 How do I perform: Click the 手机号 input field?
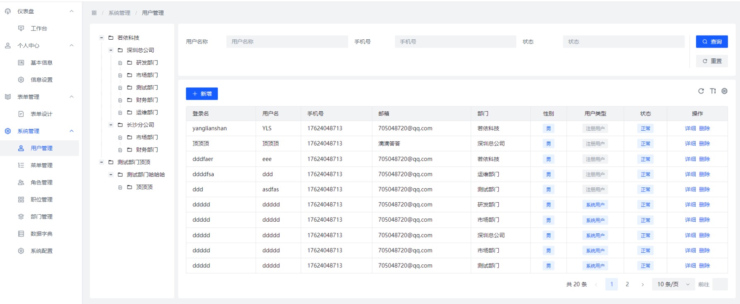pos(455,41)
